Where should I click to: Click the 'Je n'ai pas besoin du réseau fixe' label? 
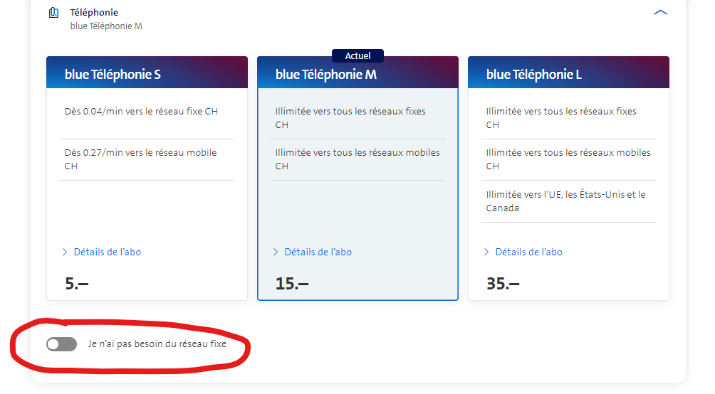coord(157,344)
